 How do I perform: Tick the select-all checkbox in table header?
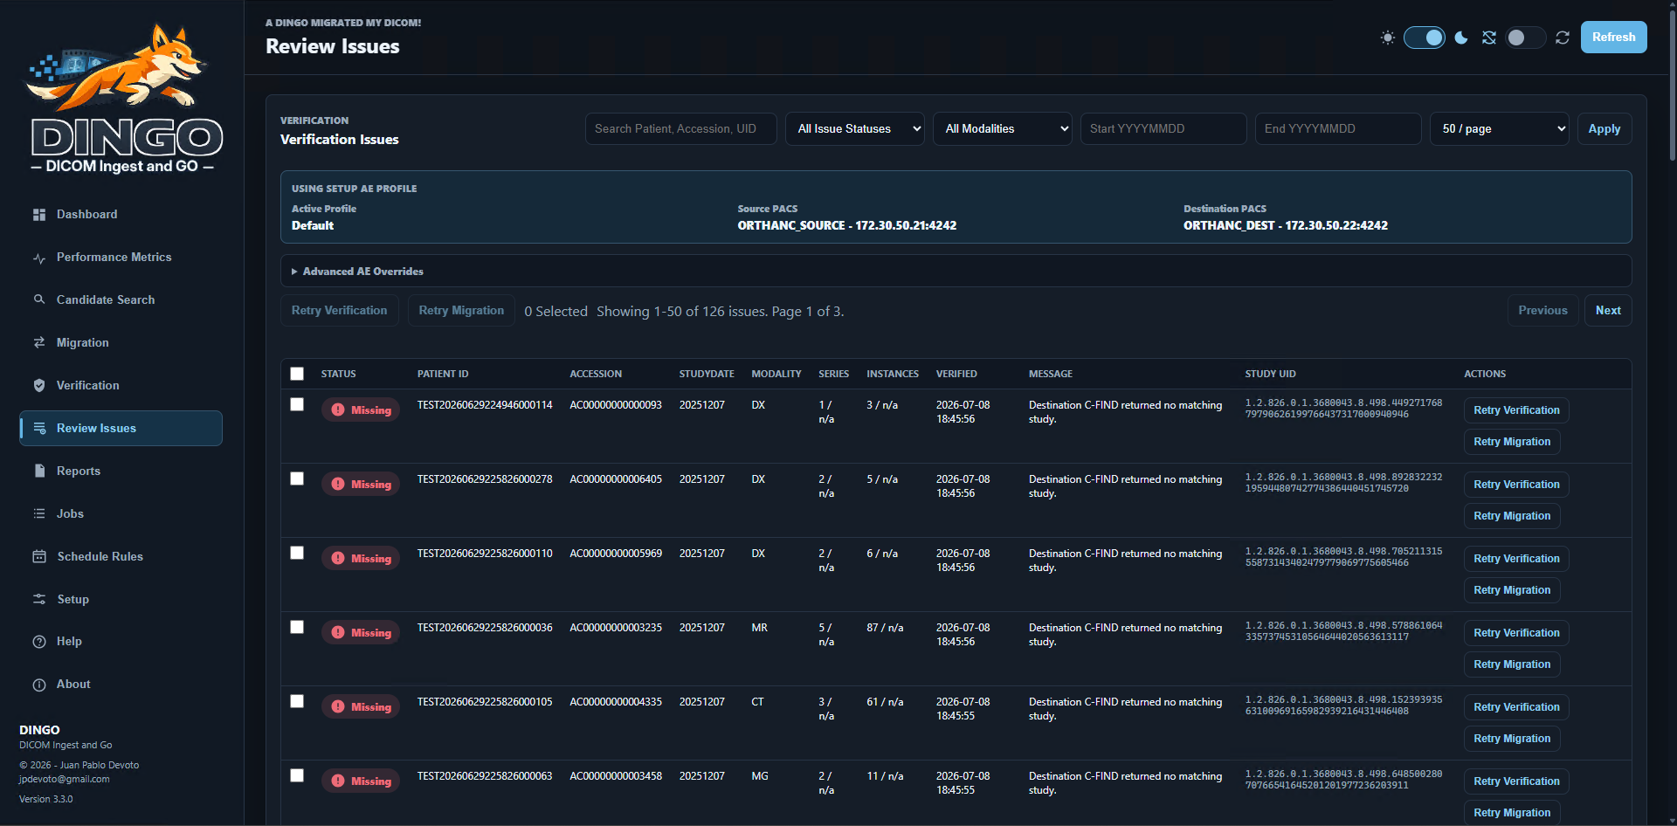pos(297,374)
